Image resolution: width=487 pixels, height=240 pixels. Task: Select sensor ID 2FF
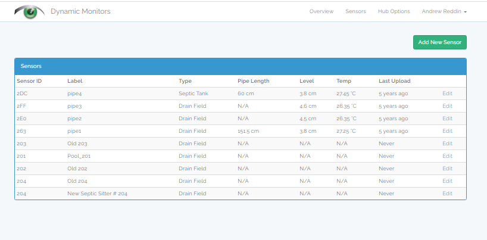[x=21, y=106]
